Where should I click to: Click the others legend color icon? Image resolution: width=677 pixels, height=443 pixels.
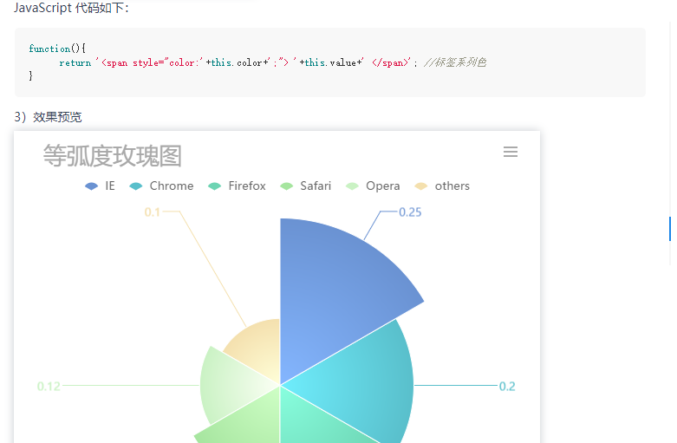[x=421, y=186]
